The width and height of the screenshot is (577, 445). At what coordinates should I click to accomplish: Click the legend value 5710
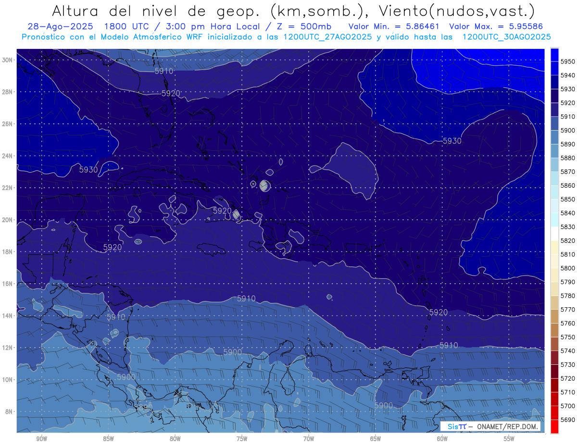[x=568, y=392]
